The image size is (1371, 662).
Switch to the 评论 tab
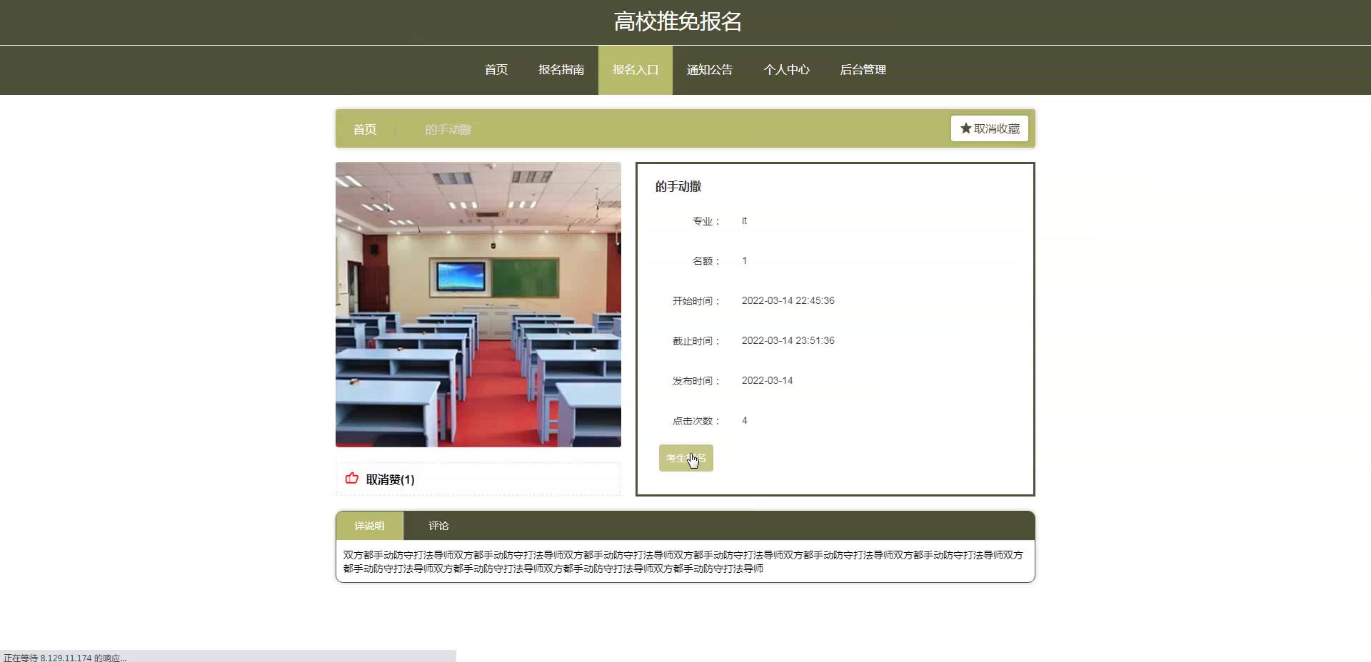click(438, 526)
